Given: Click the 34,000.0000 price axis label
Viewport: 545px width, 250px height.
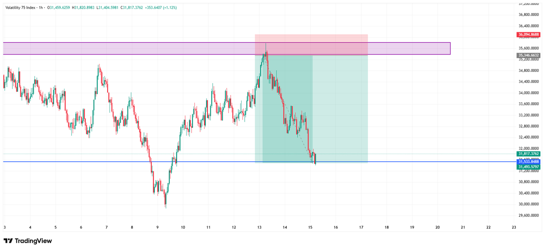Looking at the screenshot, I should click(529, 93).
